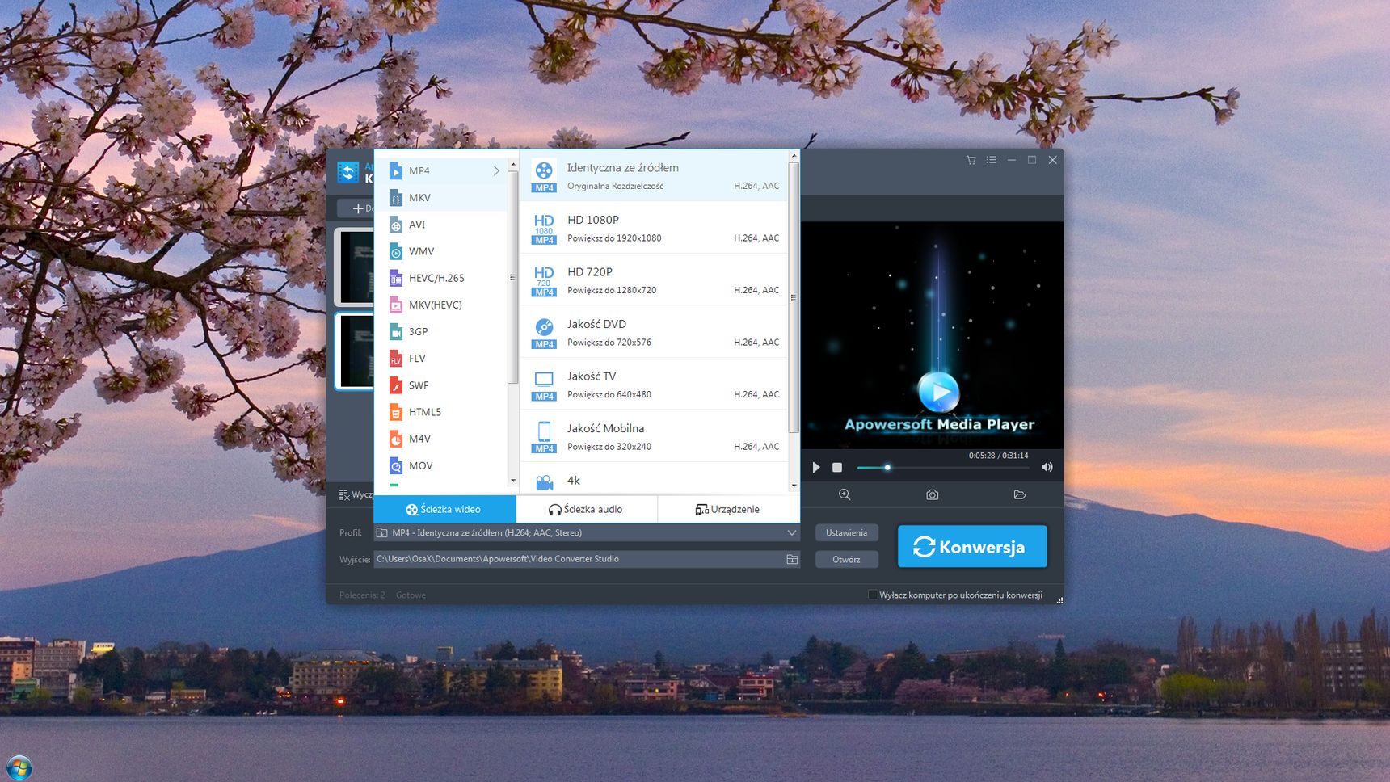Viewport: 1390px width, 782px height.
Task: Click HD 1080 MP4 preset icon
Action: tap(544, 229)
